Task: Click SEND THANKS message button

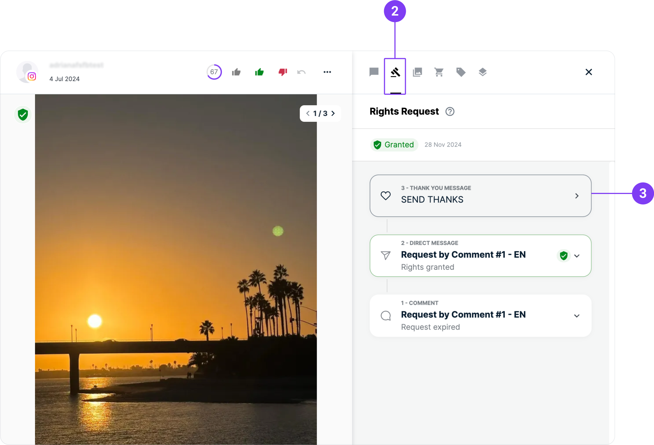Action: pyautogui.click(x=480, y=196)
